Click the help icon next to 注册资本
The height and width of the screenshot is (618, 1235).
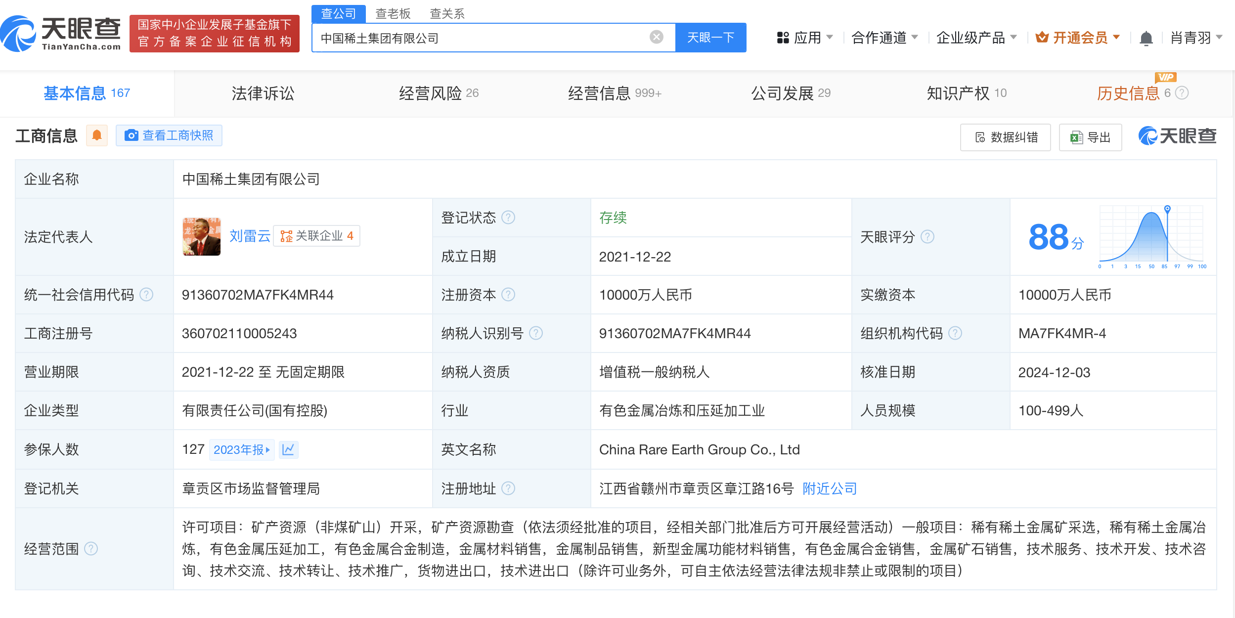508,295
